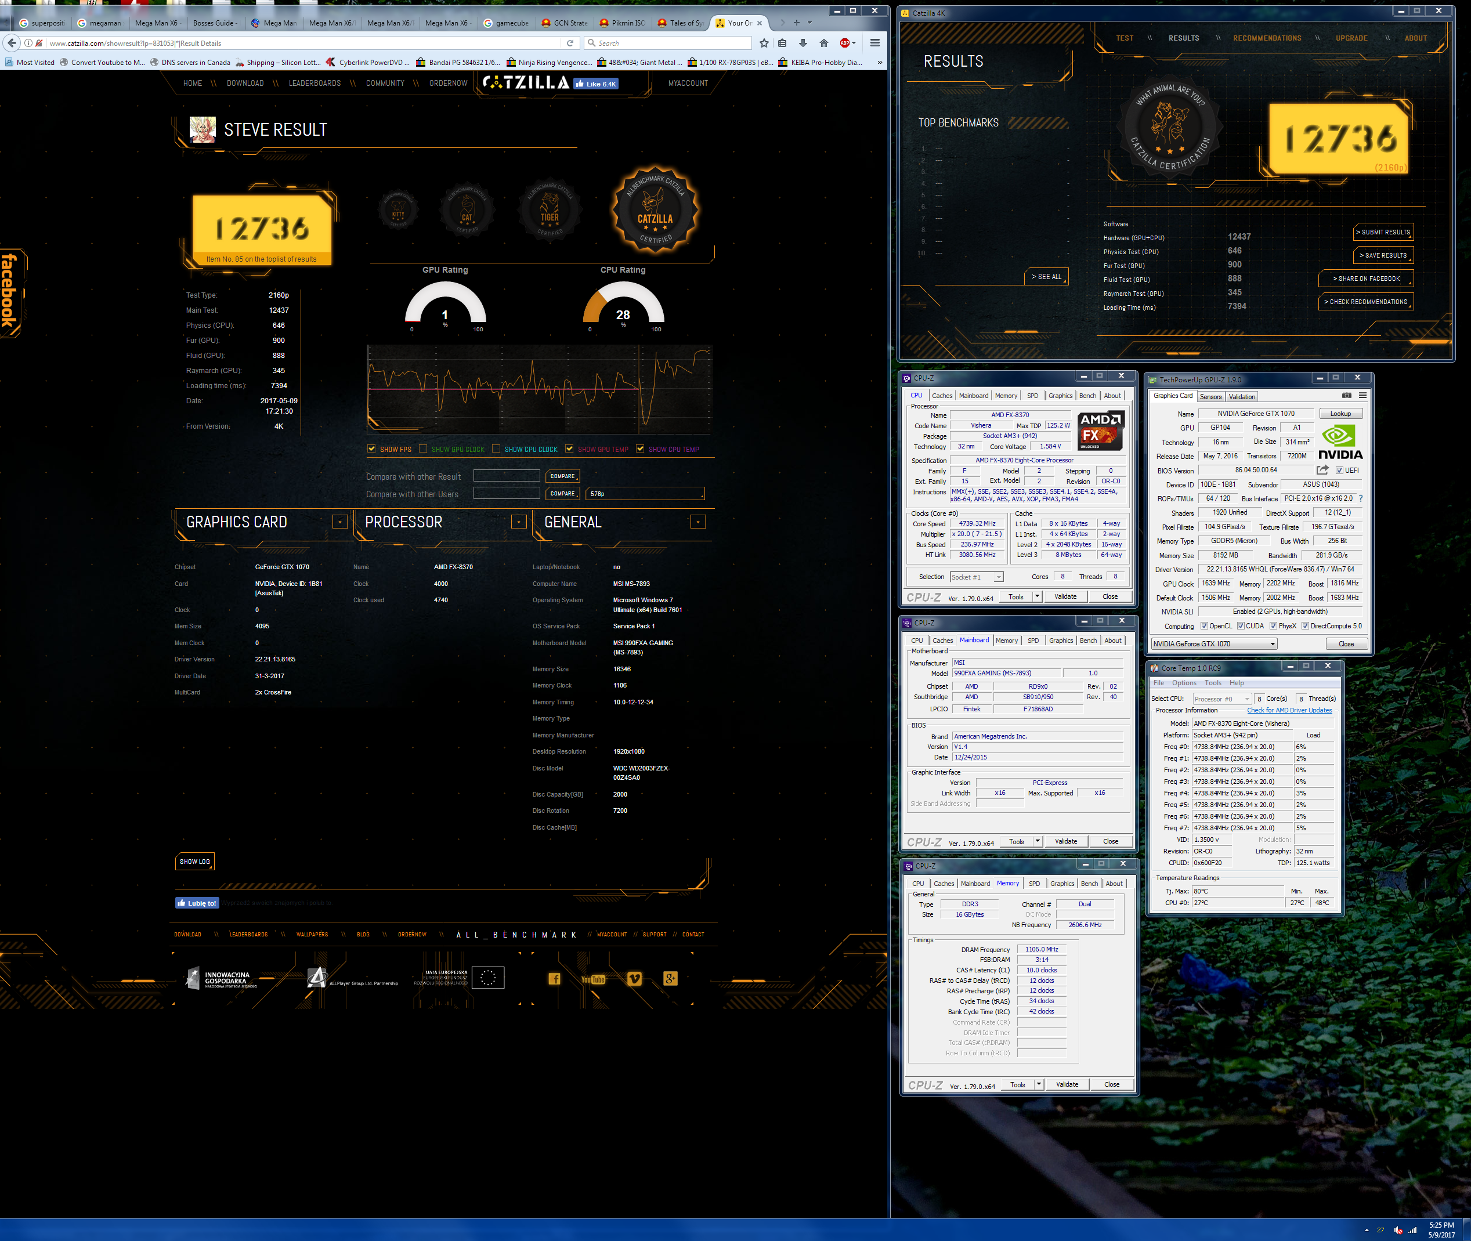Click the Steve user avatar image
This screenshot has width=1471, height=1241.
tap(203, 129)
